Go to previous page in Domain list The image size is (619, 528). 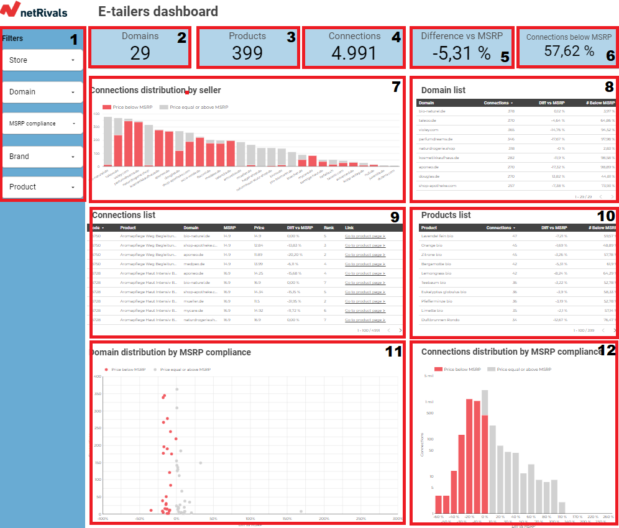601,196
